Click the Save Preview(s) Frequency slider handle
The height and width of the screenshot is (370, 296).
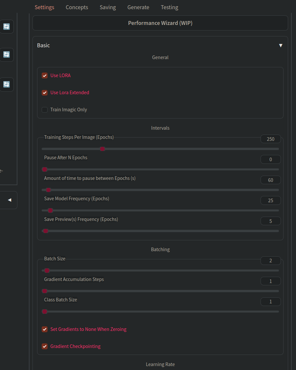[46, 231]
